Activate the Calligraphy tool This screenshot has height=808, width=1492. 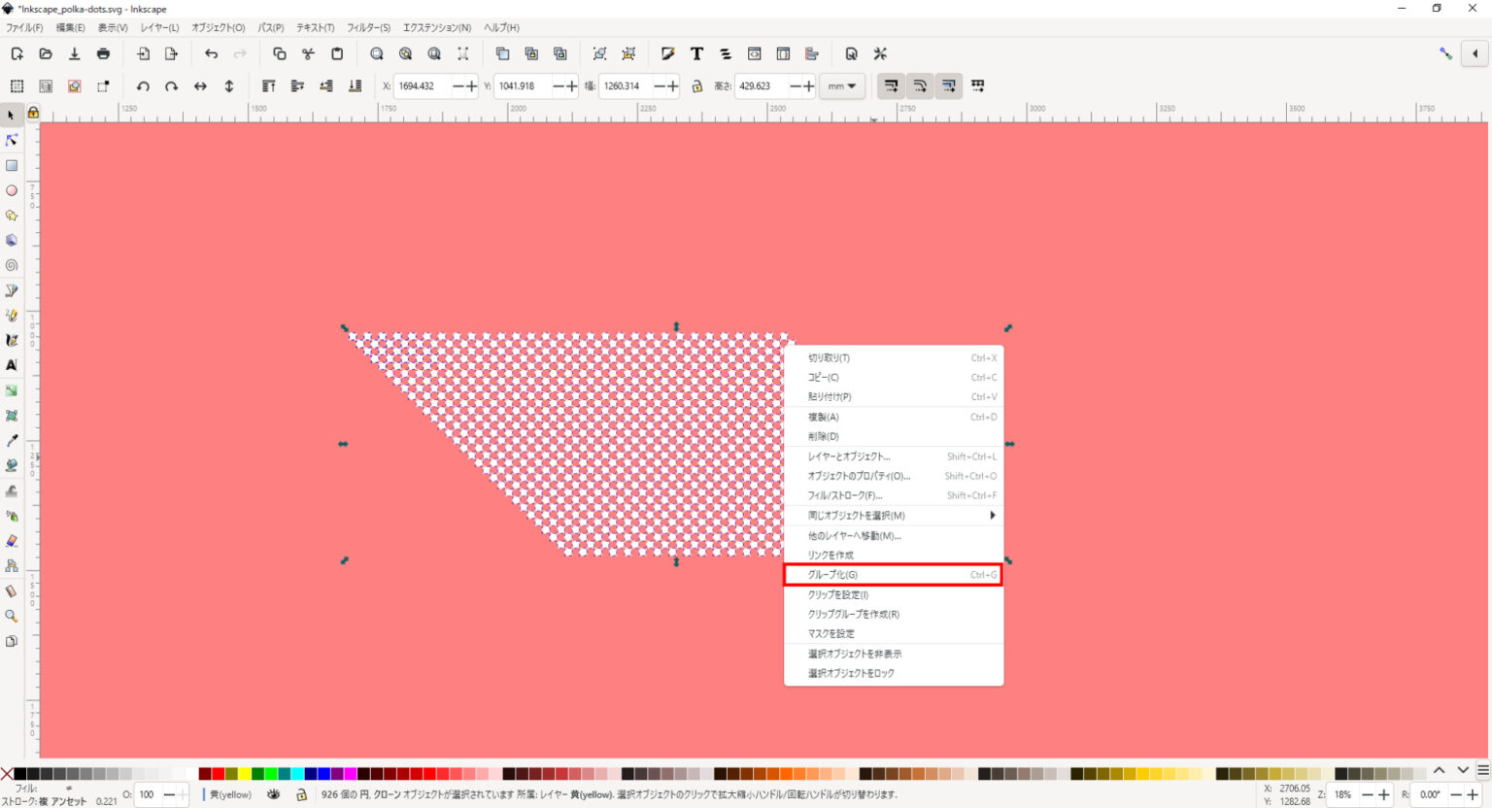(x=12, y=340)
